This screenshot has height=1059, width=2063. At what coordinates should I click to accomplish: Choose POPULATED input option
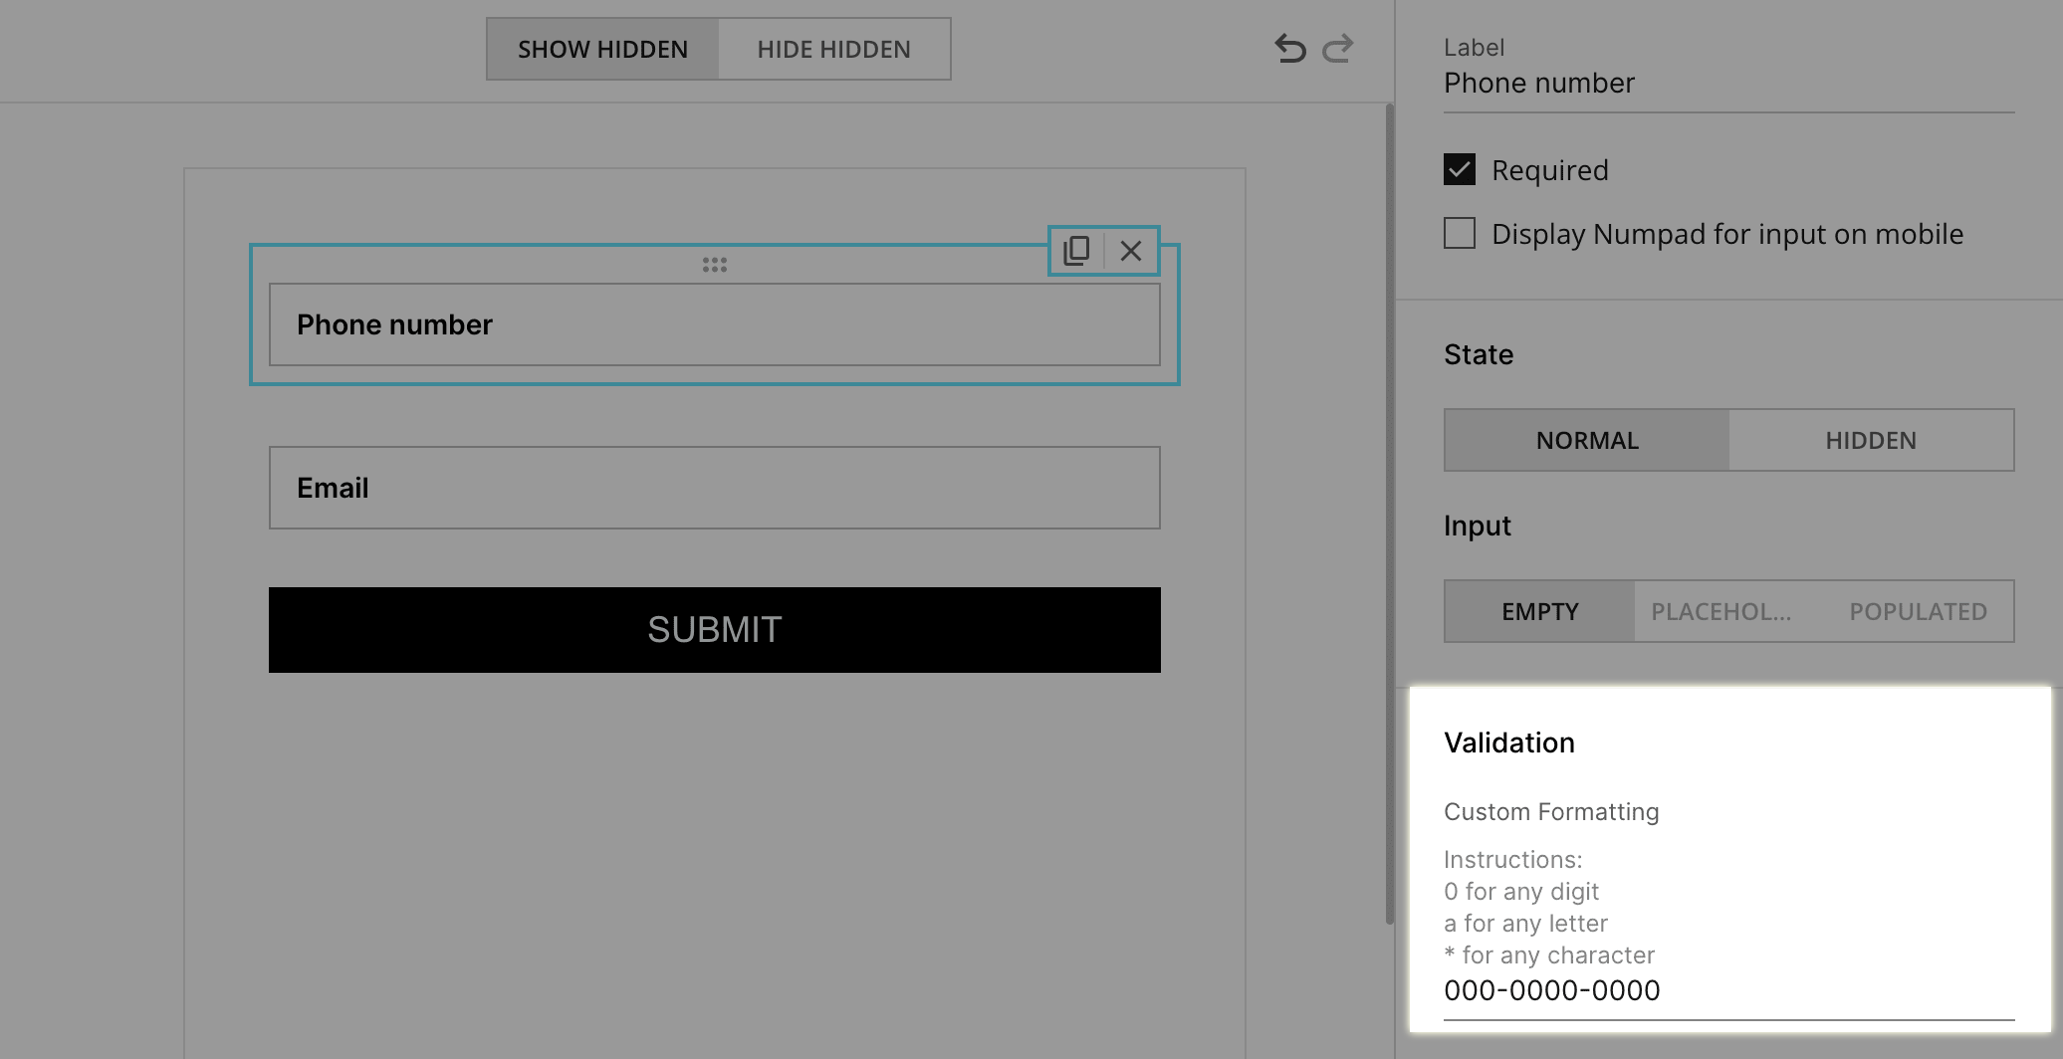(x=1919, y=611)
